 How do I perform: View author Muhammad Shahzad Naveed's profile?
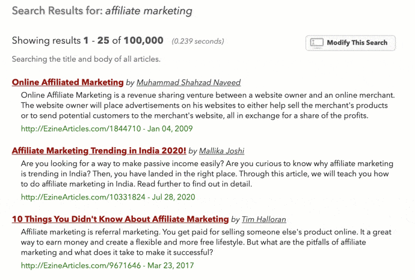[188, 82]
